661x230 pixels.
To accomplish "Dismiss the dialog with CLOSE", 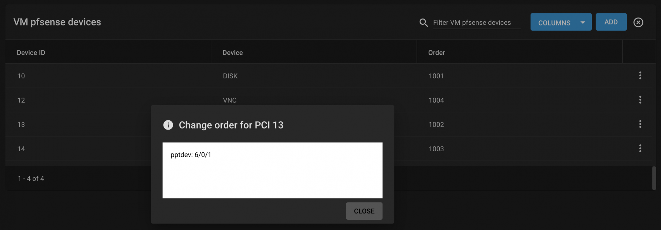I will tap(364, 211).
